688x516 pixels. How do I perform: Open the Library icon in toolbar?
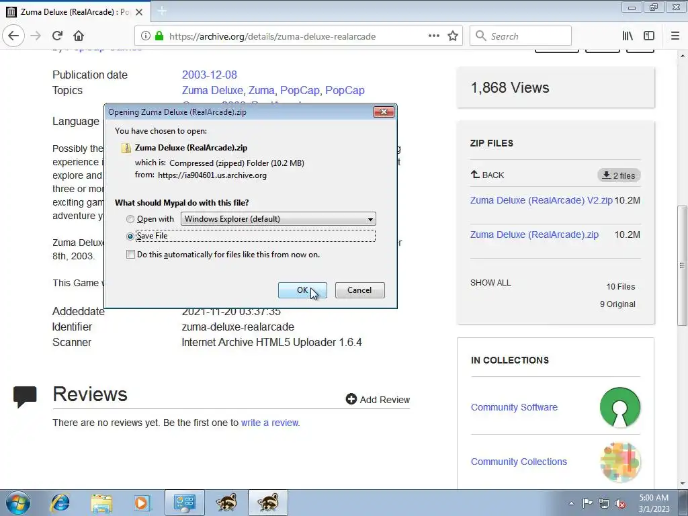click(628, 36)
